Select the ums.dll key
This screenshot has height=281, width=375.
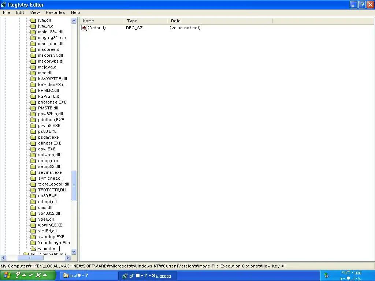(x=45, y=208)
